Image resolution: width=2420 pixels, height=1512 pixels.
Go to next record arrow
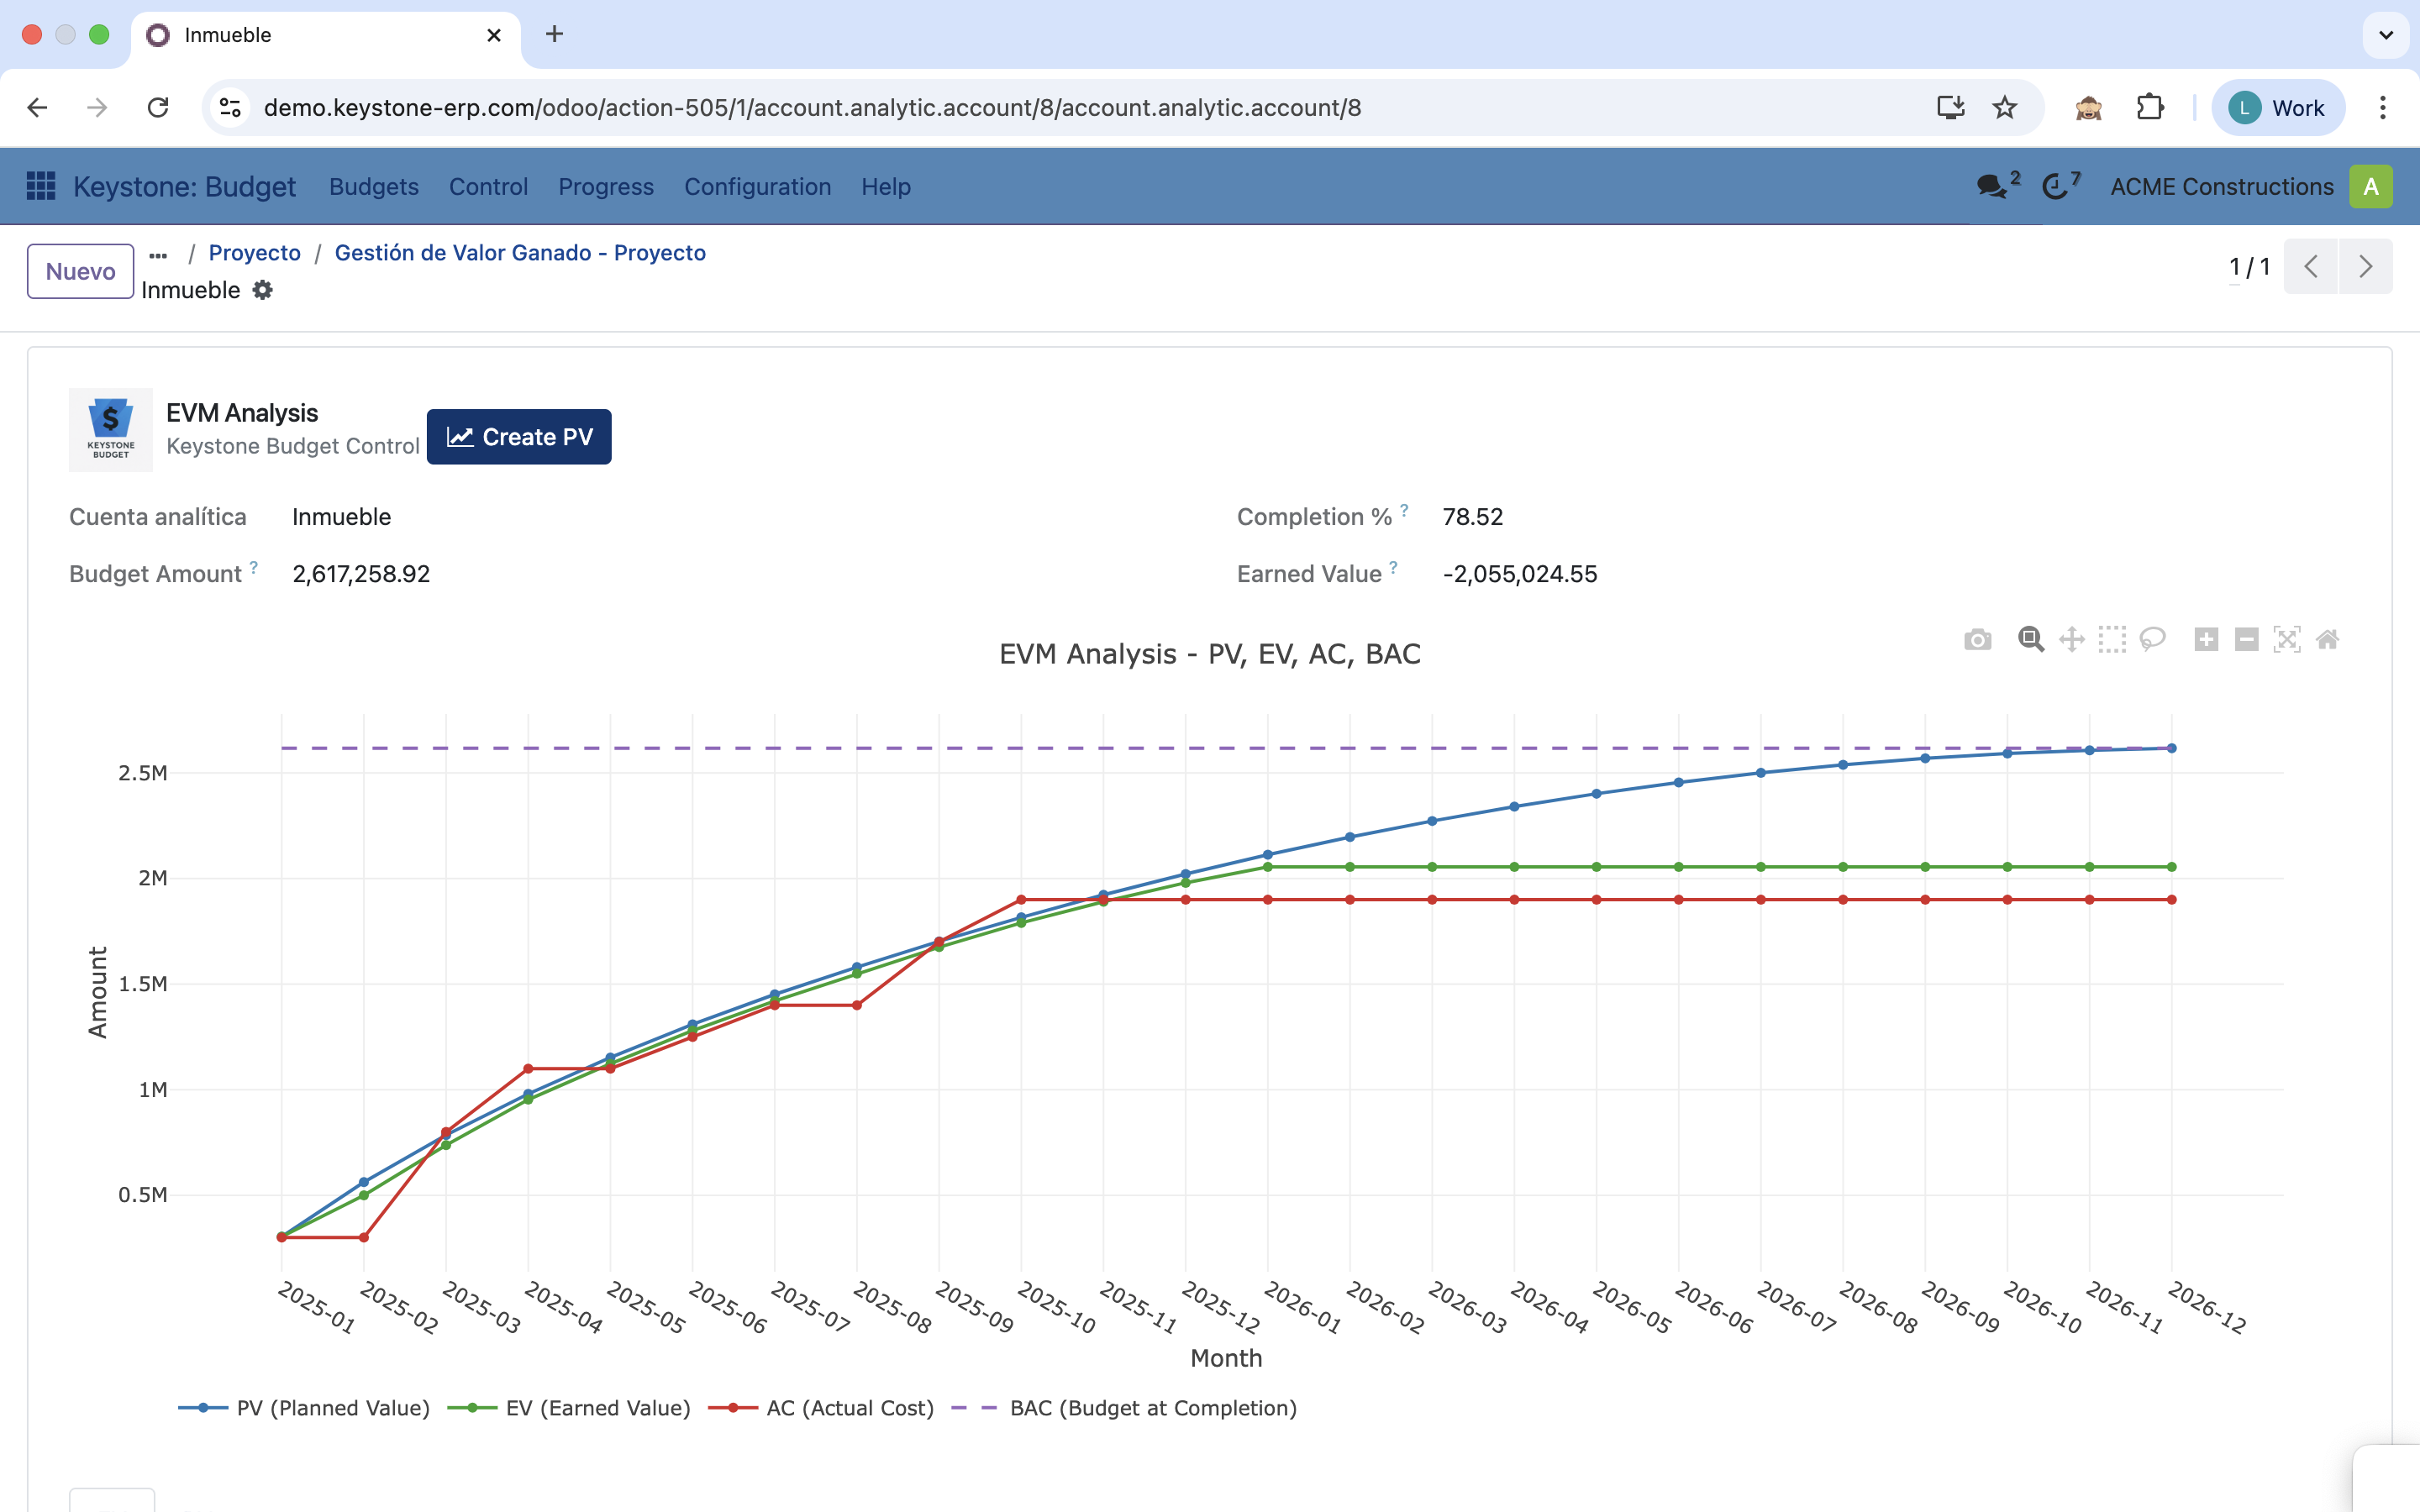click(x=2365, y=267)
